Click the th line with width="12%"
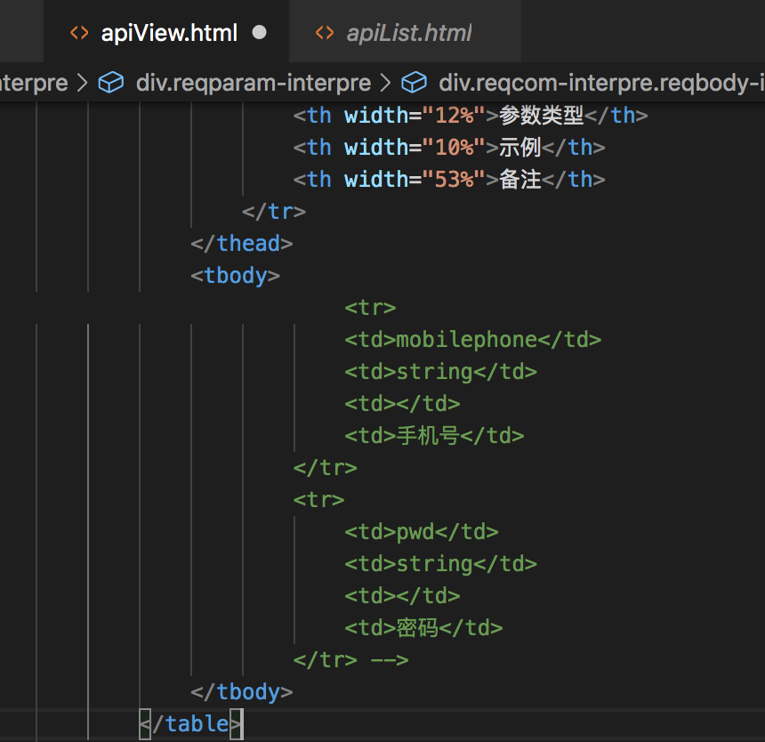 [471, 116]
